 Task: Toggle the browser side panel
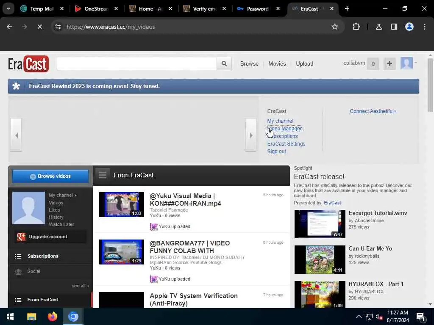pyautogui.click(x=394, y=27)
